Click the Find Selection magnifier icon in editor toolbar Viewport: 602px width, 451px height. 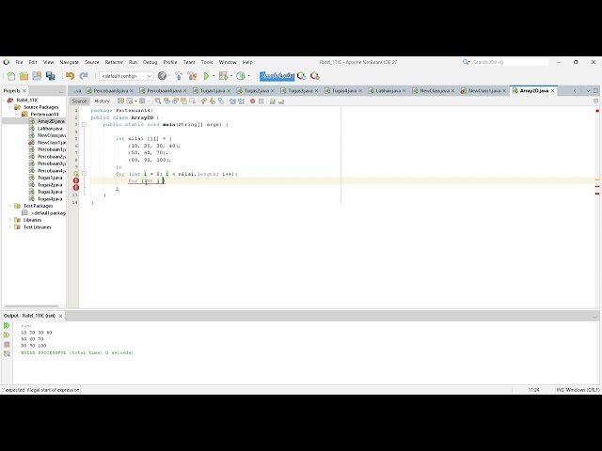tap(158, 101)
